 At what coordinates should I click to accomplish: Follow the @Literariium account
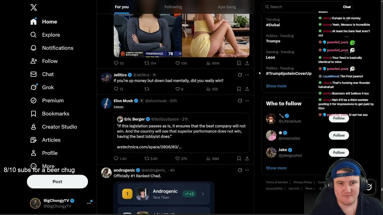(x=339, y=118)
